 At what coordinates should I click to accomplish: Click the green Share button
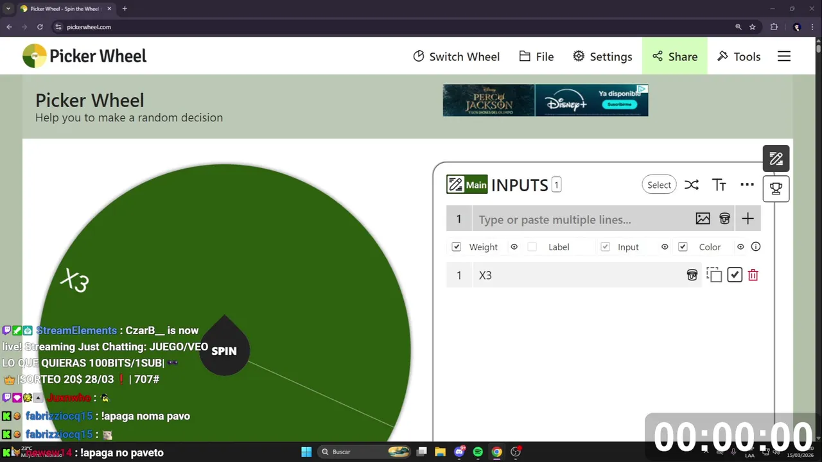pos(674,56)
